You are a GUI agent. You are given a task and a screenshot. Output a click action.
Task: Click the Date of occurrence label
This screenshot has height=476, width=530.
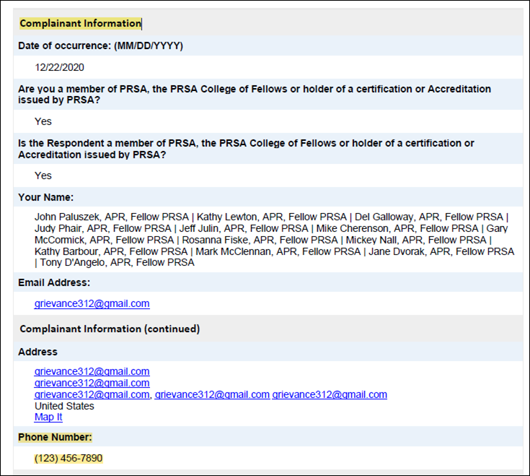[100, 46]
